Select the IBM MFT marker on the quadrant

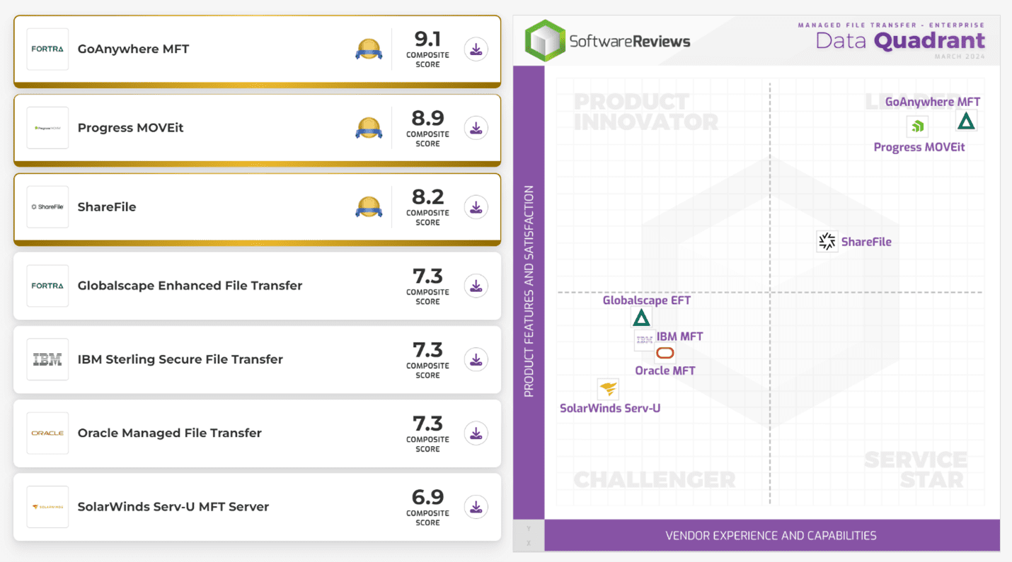point(644,340)
